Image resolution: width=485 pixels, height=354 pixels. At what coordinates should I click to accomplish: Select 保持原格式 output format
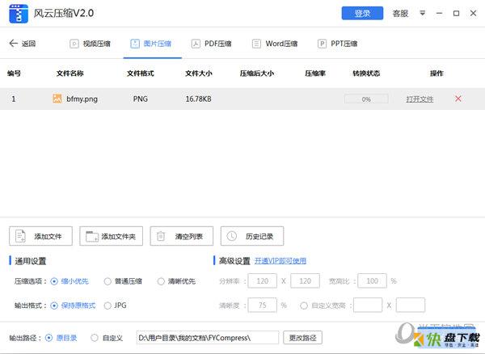point(73,306)
